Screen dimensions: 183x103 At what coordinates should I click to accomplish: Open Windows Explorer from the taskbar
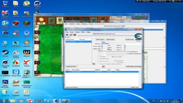click(13, 101)
